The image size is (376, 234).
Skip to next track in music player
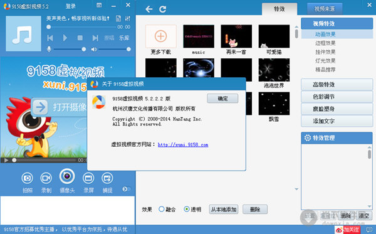(x=95, y=38)
